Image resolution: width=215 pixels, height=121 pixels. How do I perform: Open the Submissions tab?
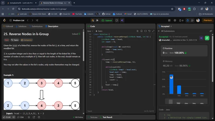click(x=36, y=26)
